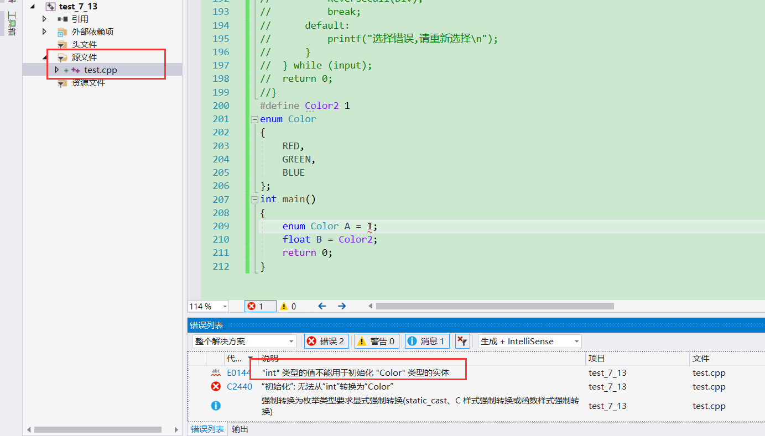Screen dimensions: 765x436
Task: Click the 外部依赖项 folder icon
Action: [x=63, y=32]
